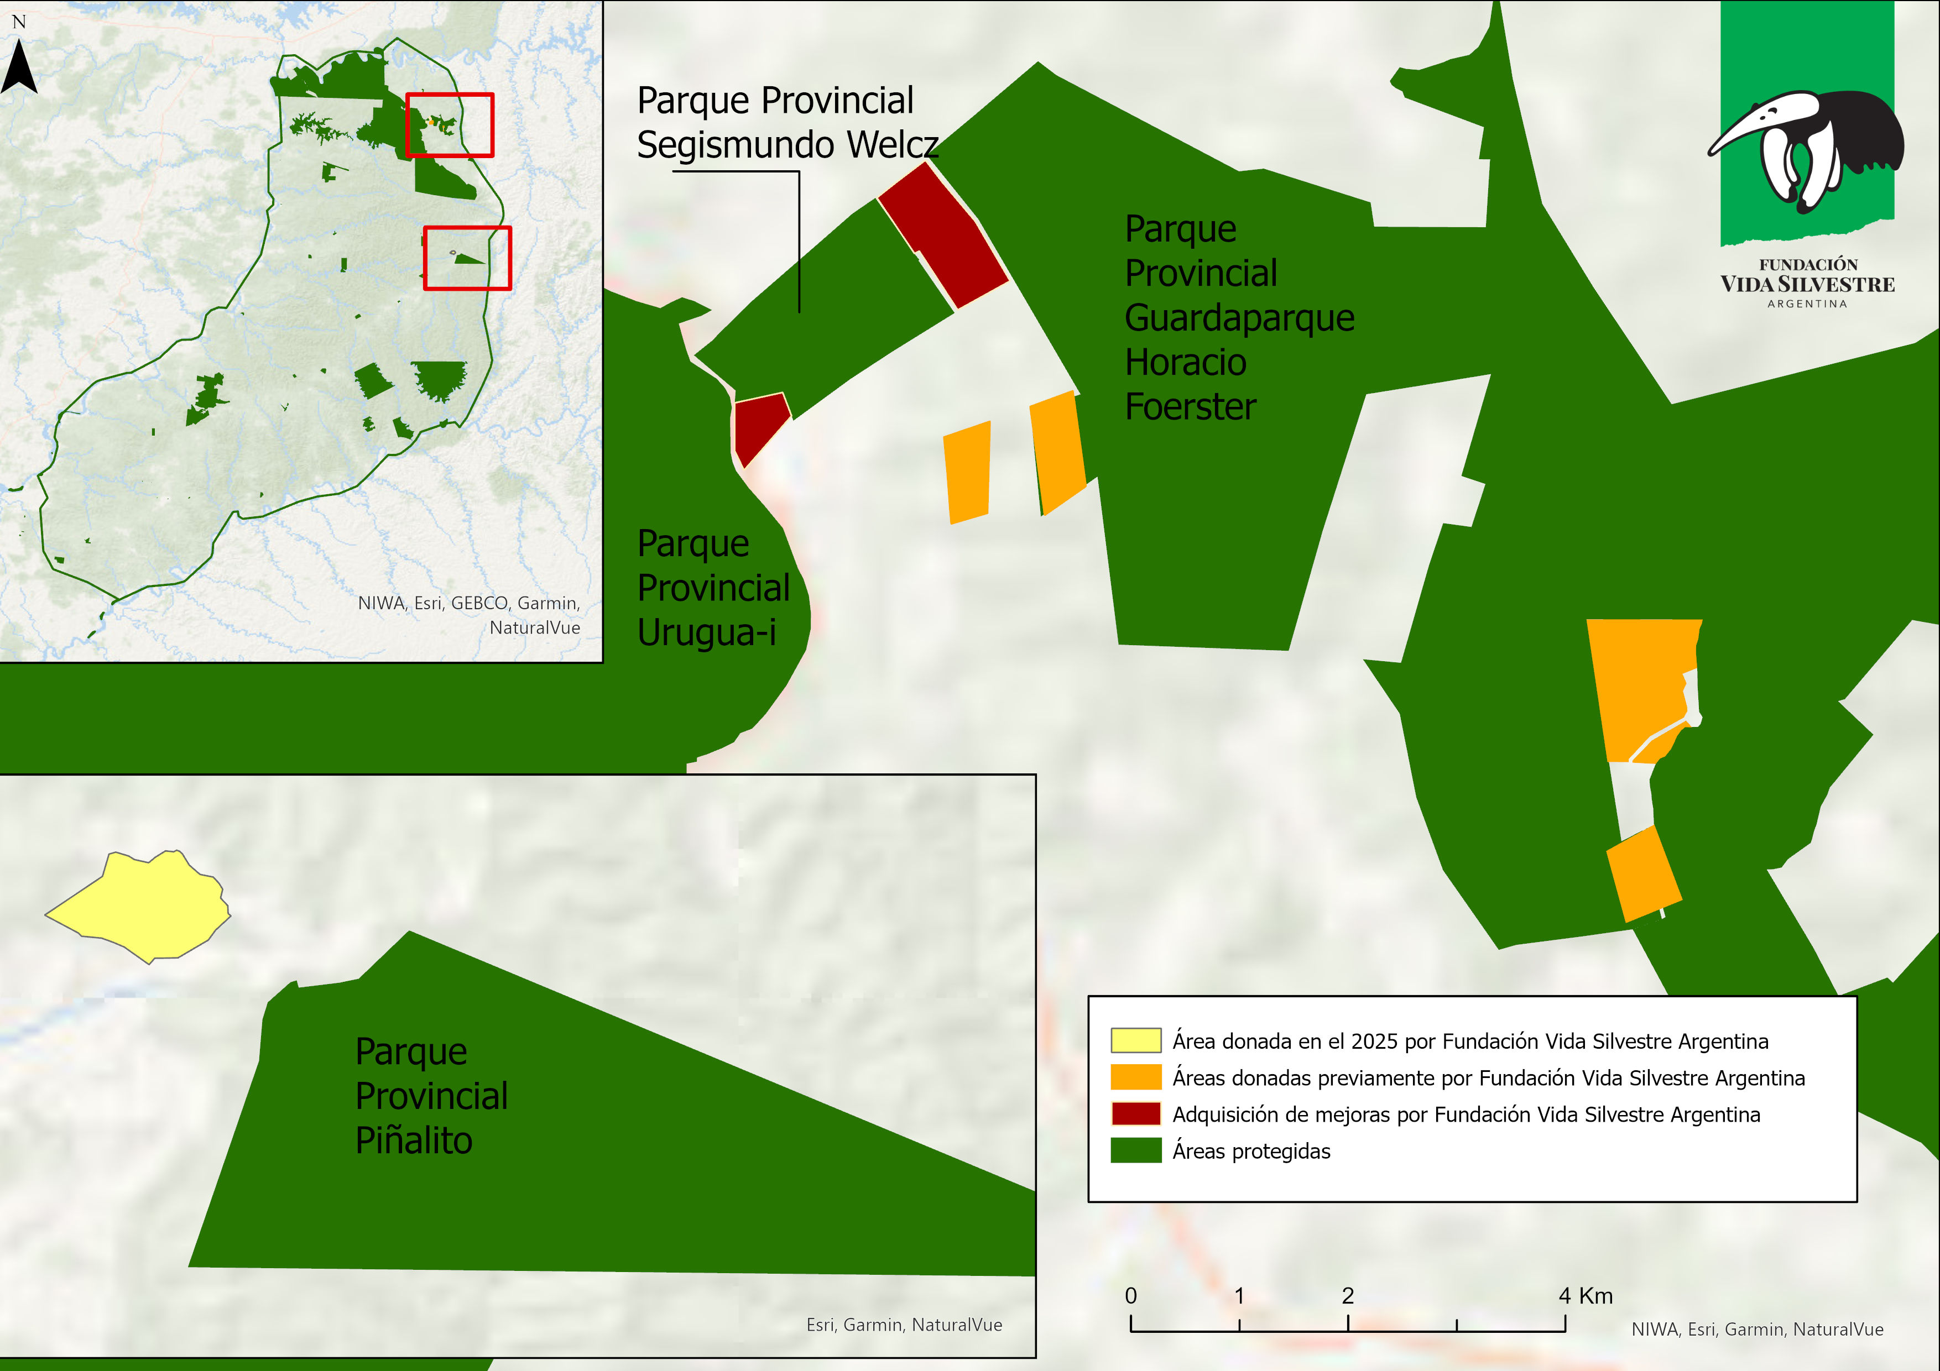
Task: Click the leftmost small orange parcel below Welcz park
Action: click(967, 473)
